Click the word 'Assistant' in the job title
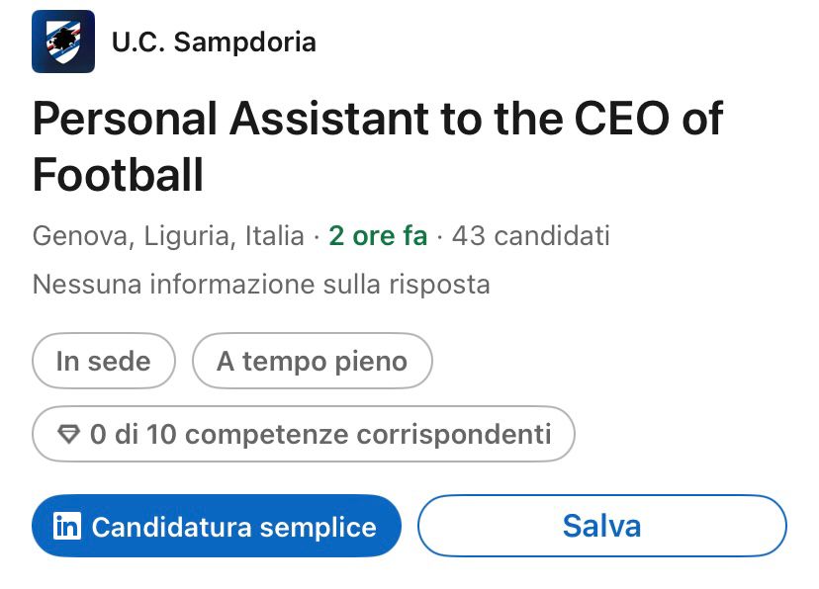819x589 pixels. pos(329,119)
